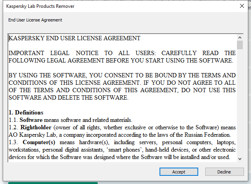Close the Kaspersky Lab Products Remover dialog
The height and width of the screenshot is (184, 251).
[x=242, y=6]
